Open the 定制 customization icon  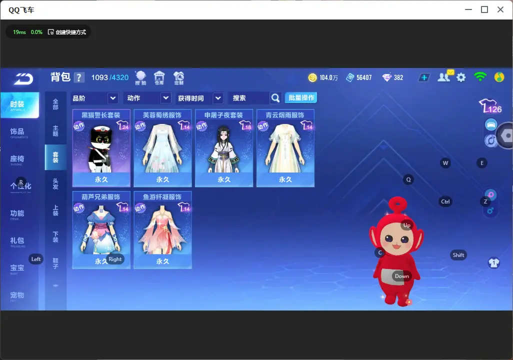click(178, 78)
